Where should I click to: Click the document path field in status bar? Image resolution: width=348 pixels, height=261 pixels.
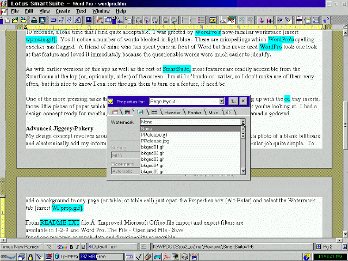point(233,246)
